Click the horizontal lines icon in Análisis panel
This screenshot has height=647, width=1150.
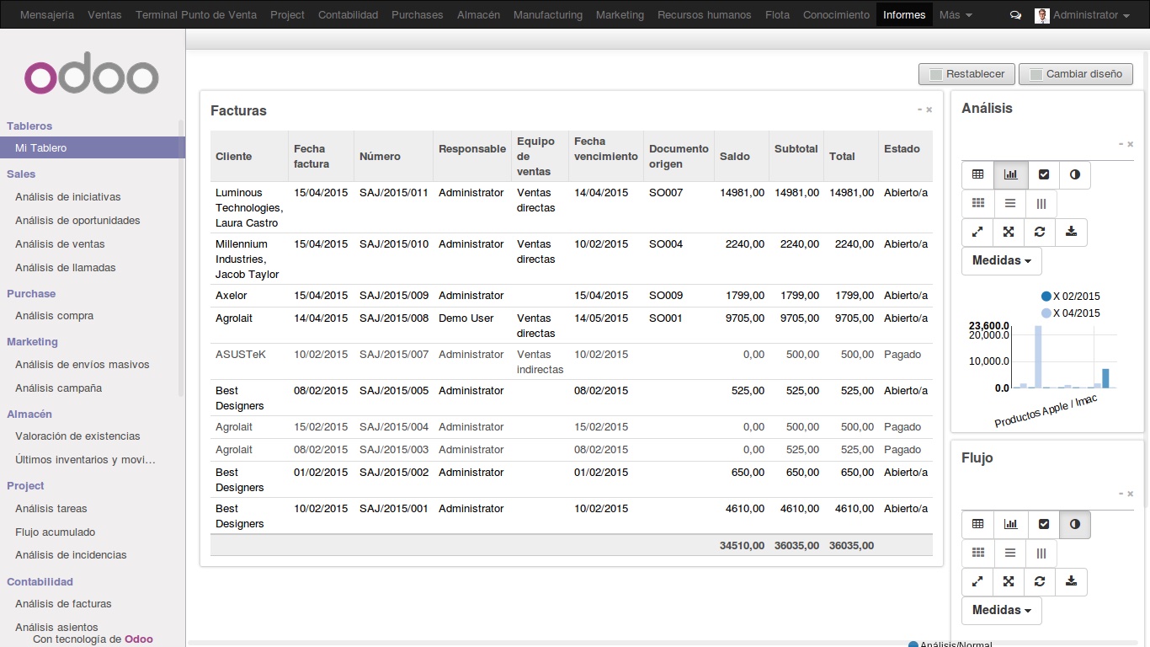[1010, 204]
